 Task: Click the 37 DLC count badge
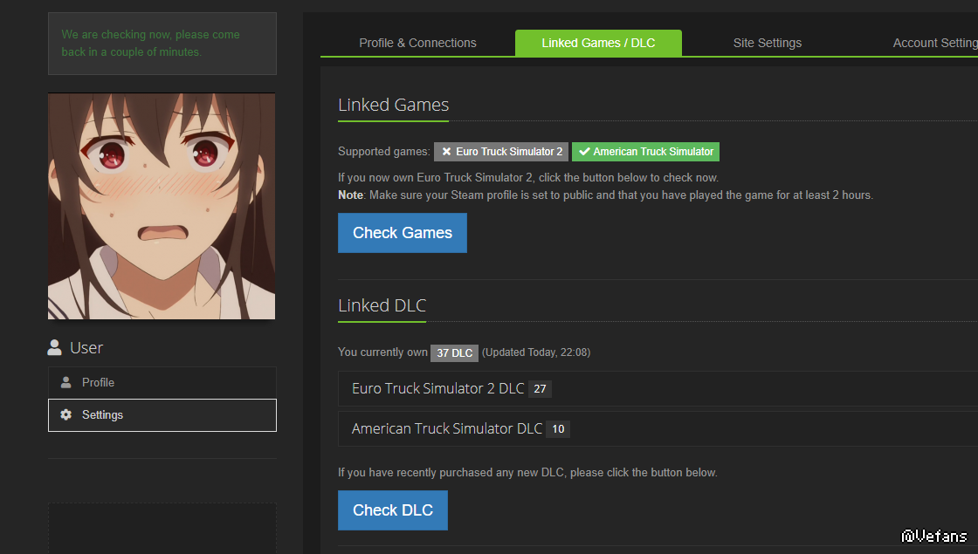[454, 352]
